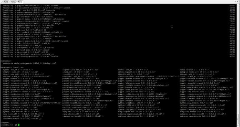This screenshot has height=127, width=240.
Task: Click the hiera.noarch dependency entry
Action: 194,70
